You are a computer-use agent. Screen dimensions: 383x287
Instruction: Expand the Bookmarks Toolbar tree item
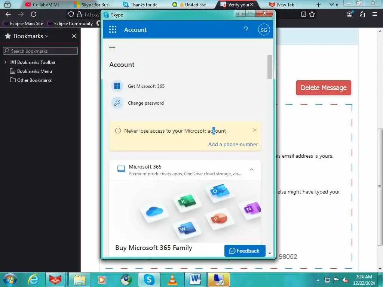point(5,62)
